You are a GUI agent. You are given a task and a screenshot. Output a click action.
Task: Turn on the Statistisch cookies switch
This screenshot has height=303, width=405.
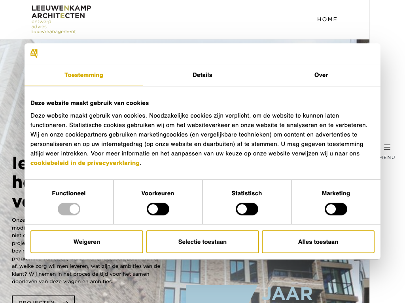coord(247,209)
